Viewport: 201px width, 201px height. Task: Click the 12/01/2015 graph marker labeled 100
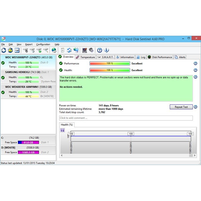[131, 134]
